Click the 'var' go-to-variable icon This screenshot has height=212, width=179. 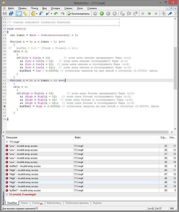coord(41,14)
